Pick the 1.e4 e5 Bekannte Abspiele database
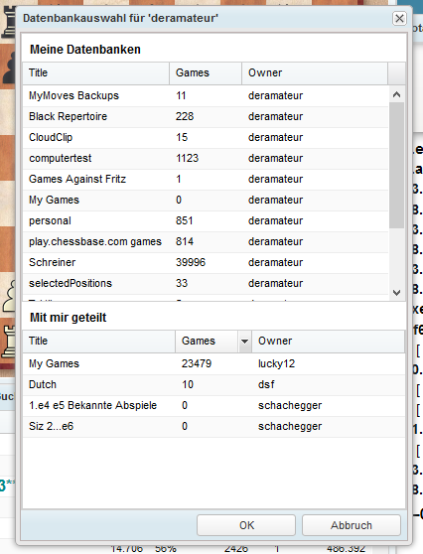The width and height of the screenshot is (423, 554). 213,406
